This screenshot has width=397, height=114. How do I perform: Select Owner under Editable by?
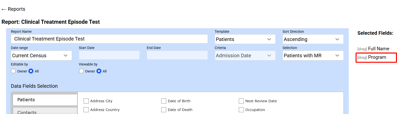point(14,71)
